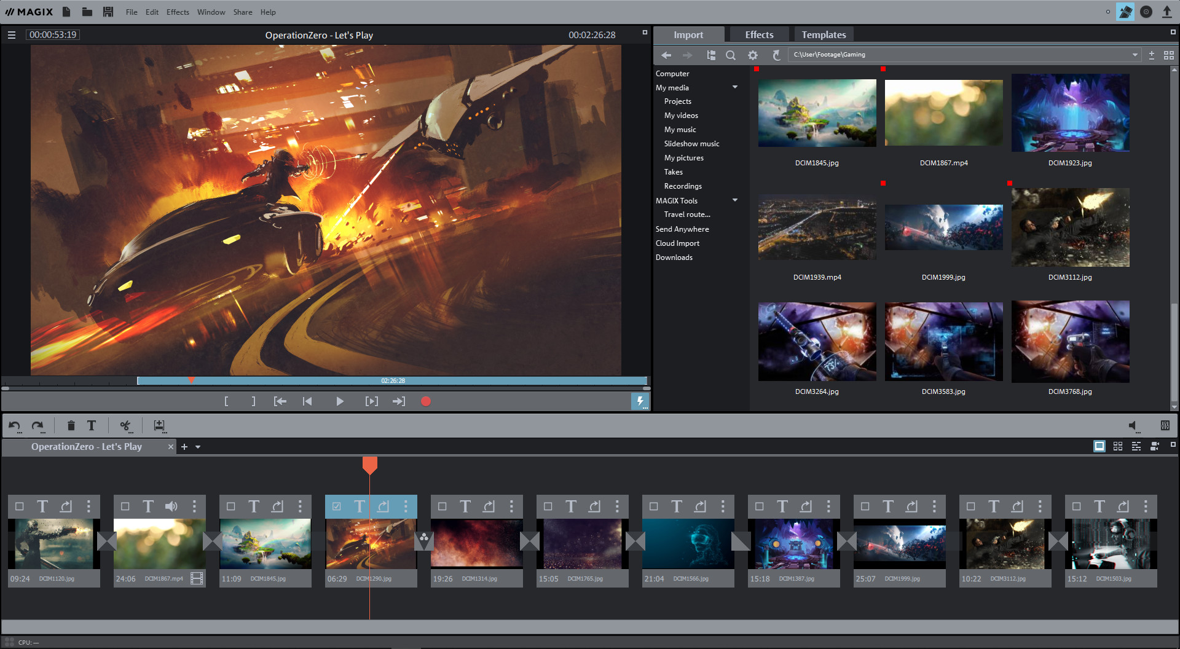Viewport: 1180px width, 649px height.
Task: Open the Title tool (T icon) in the toolbar
Action: point(91,425)
